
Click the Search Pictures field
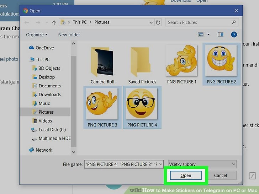(x=197, y=22)
